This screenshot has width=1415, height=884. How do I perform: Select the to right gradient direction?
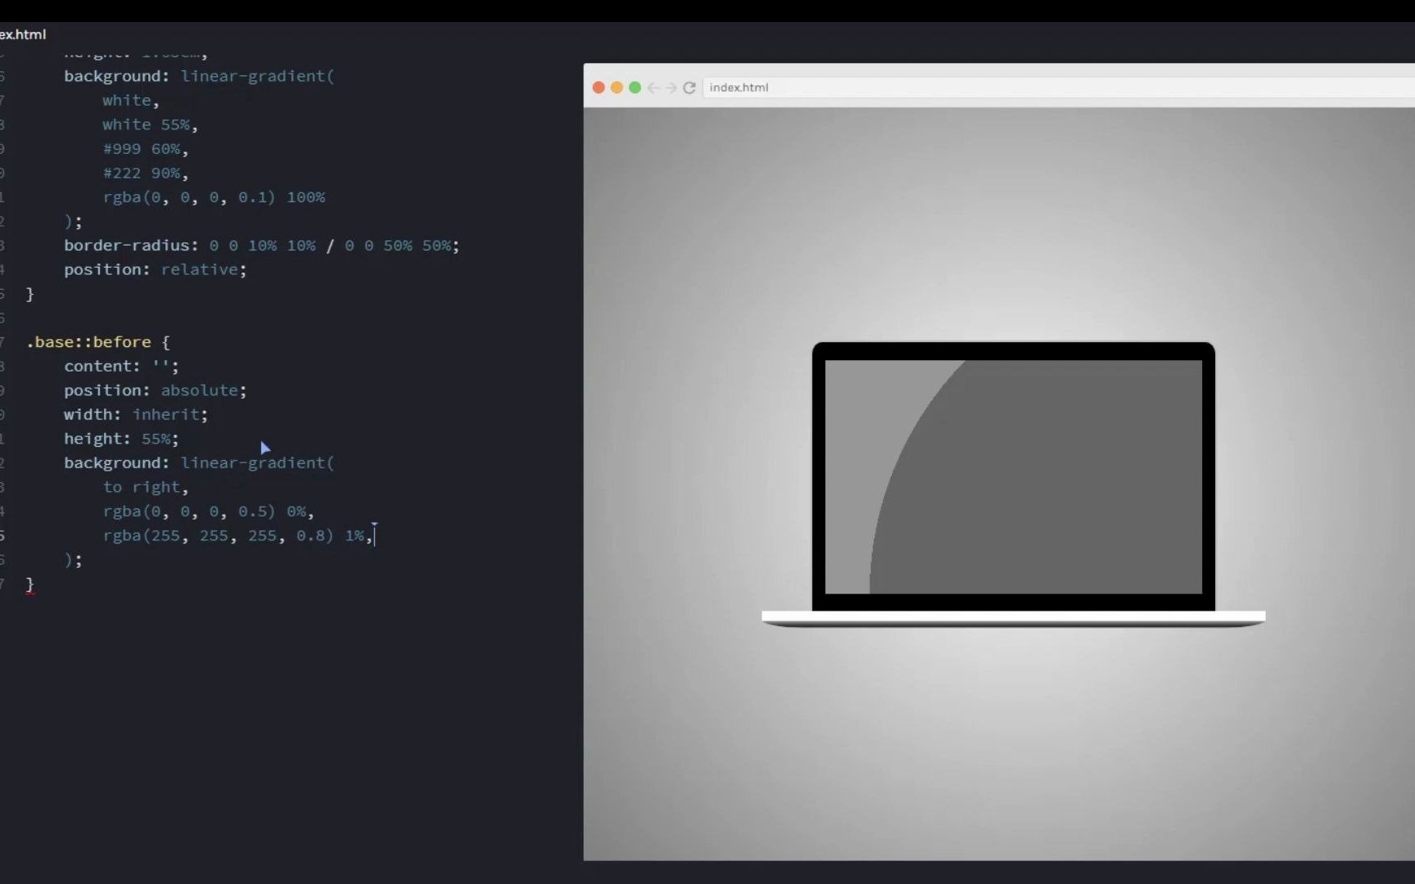click(x=140, y=487)
